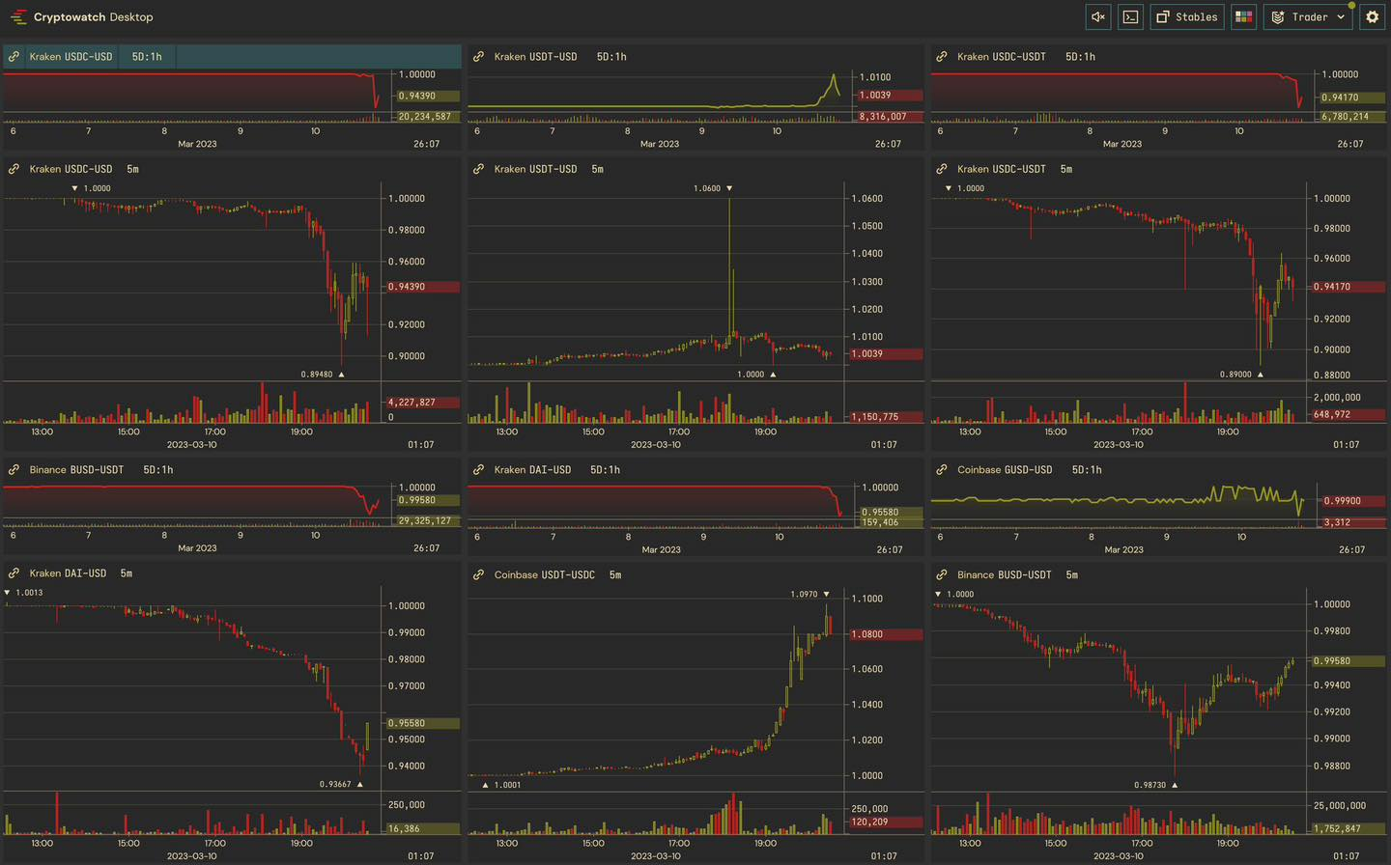Click the 0.93667 low marker on DAI-USD chart

(341, 785)
